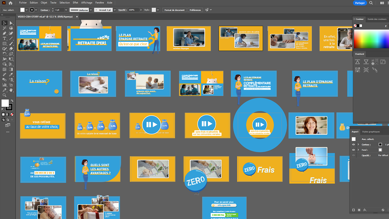
Task: Click the link icon in the Overlord panel
Action: click(374, 70)
